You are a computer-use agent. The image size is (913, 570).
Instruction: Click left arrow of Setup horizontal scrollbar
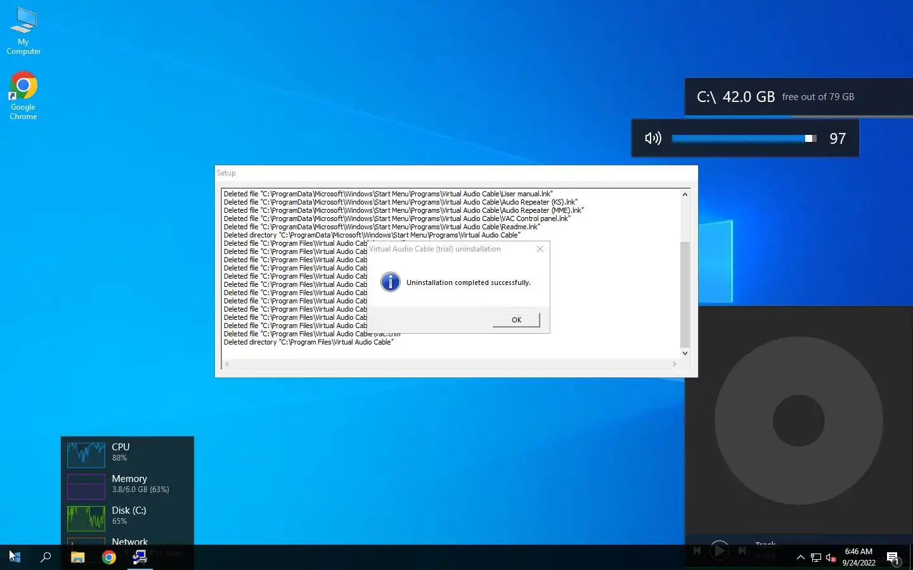coord(227,364)
